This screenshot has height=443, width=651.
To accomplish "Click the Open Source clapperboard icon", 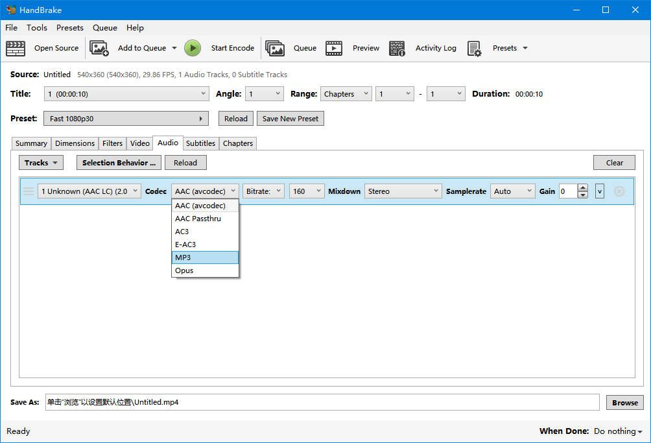I will (16, 48).
